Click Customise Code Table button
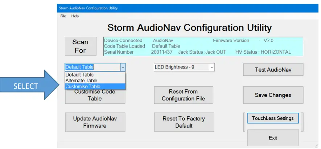This screenshot has width=321, height=149. (x=95, y=96)
